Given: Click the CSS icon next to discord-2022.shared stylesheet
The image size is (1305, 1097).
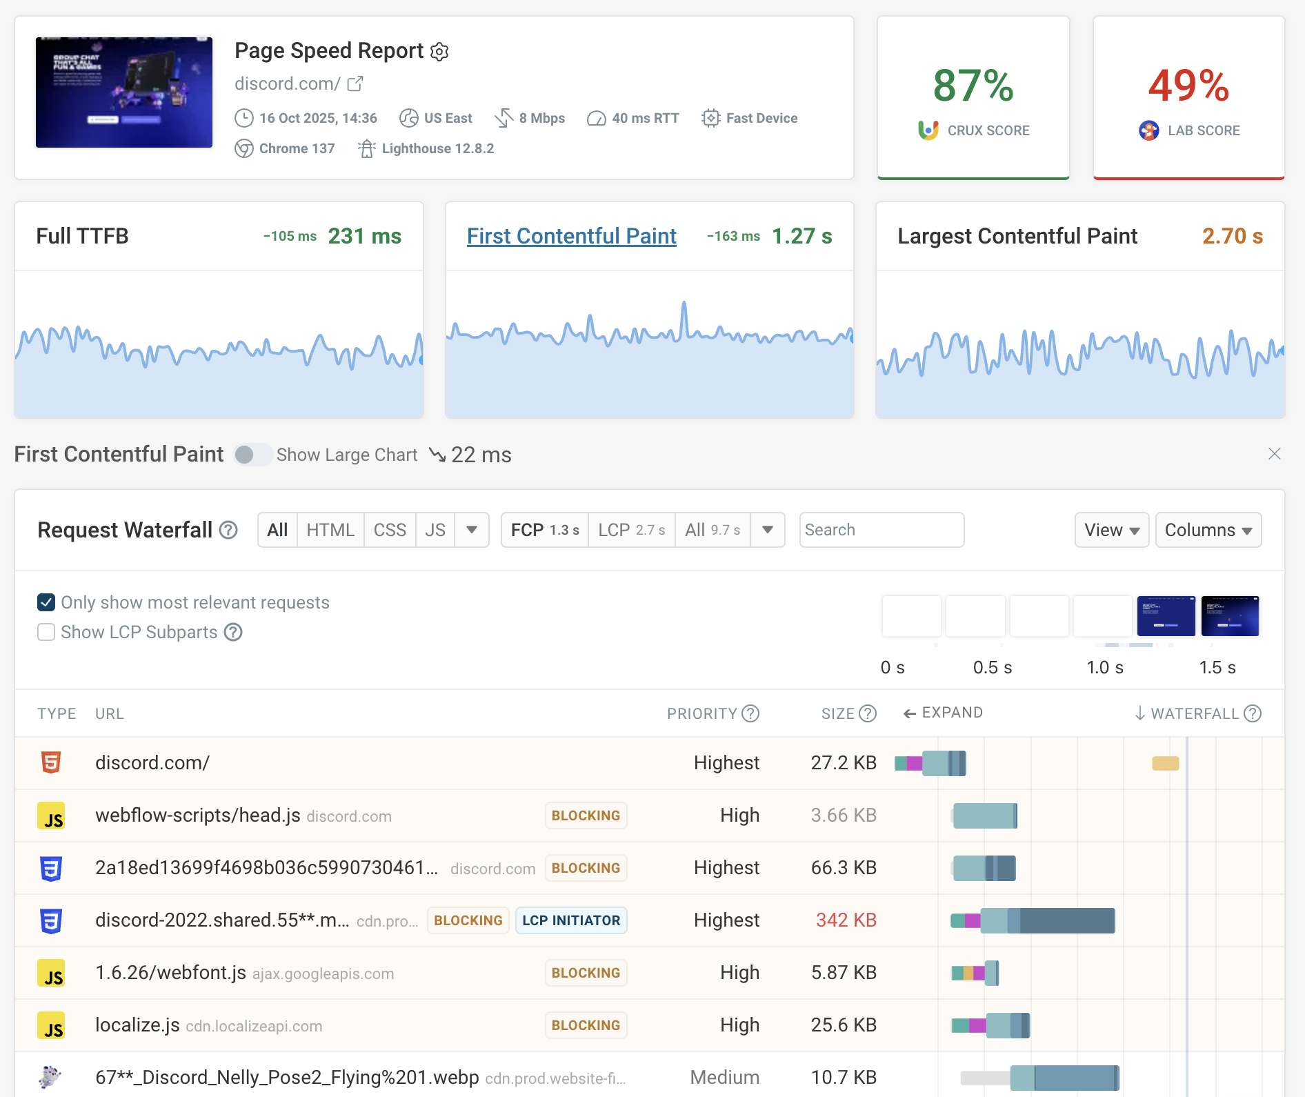Looking at the screenshot, I should (x=51, y=920).
